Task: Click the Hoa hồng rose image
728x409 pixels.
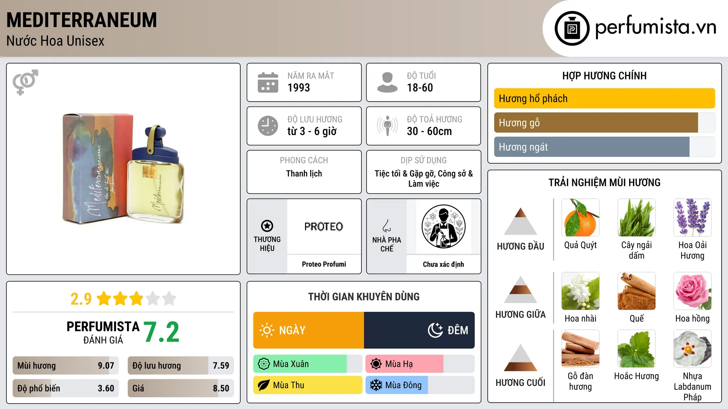Action: click(692, 291)
